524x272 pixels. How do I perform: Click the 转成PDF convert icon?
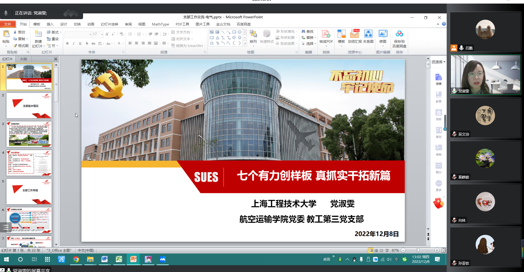326,34
